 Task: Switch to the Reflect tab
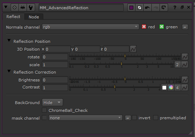click(x=13, y=17)
